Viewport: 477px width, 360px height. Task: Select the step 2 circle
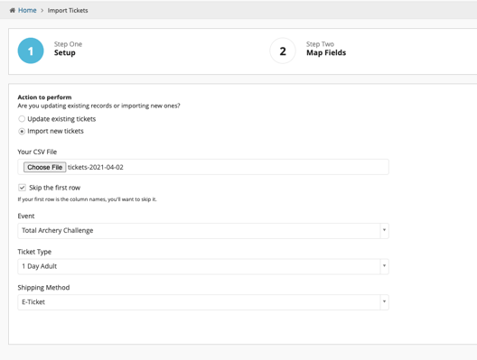tap(283, 51)
